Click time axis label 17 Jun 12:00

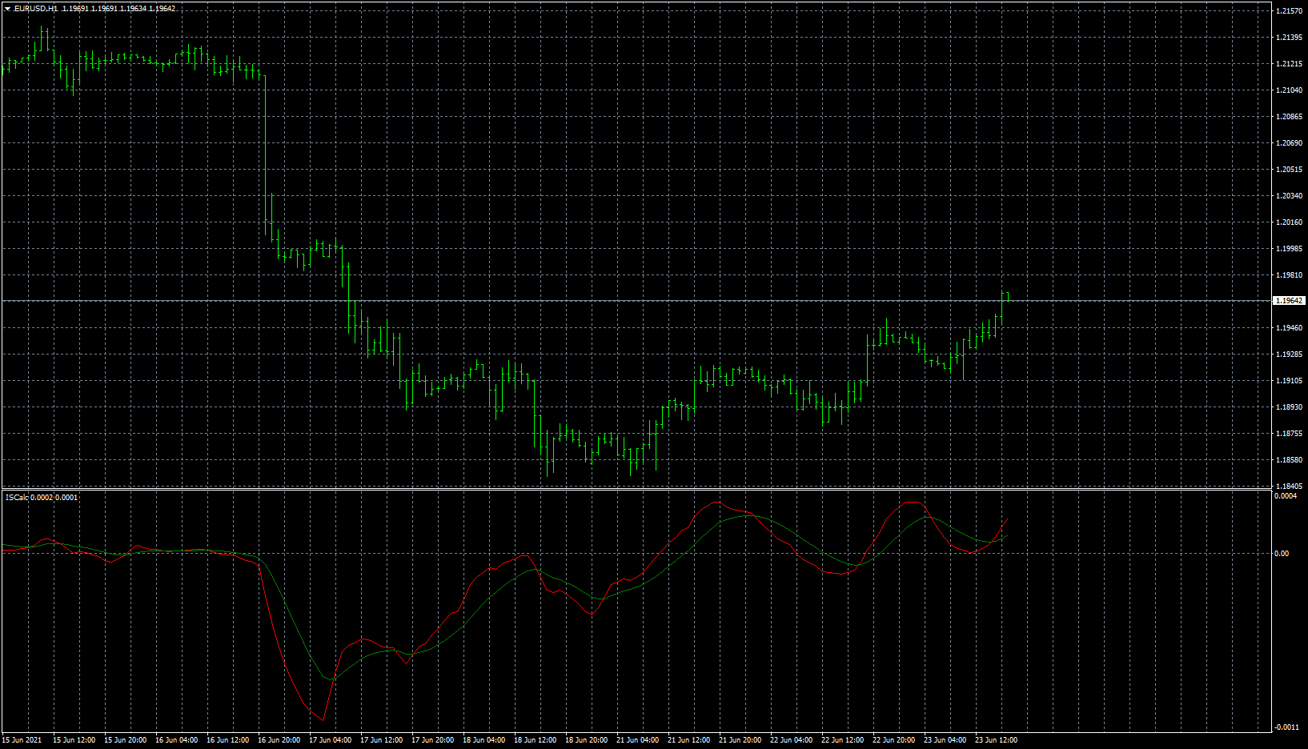tap(381, 740)
